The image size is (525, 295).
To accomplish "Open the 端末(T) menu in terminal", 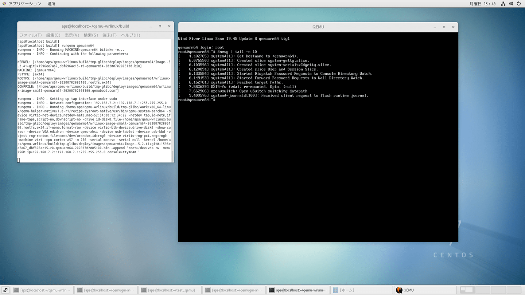I will [109, 35].
